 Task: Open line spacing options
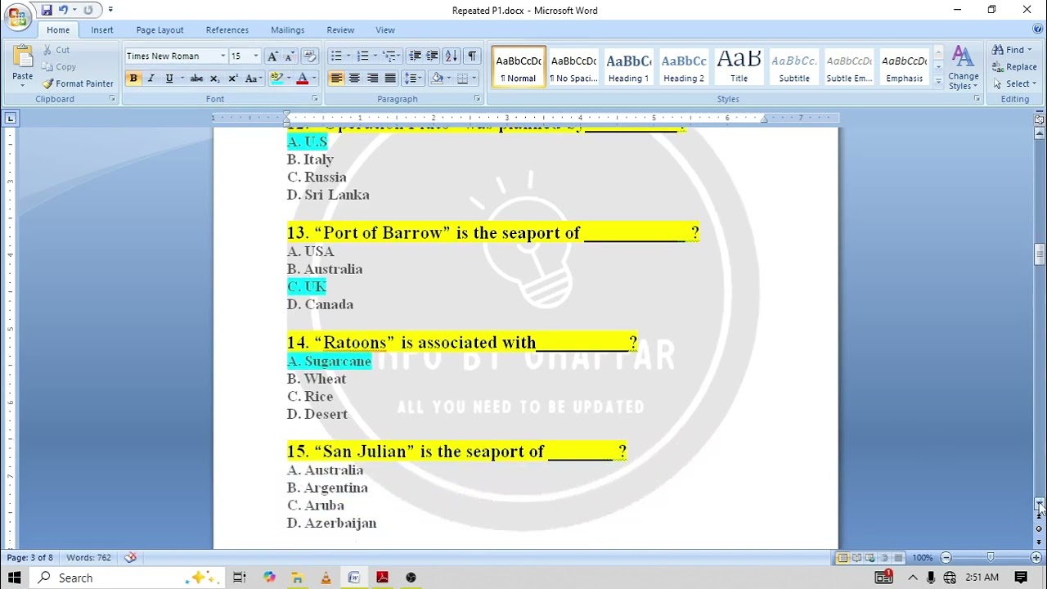coord(412,79)
